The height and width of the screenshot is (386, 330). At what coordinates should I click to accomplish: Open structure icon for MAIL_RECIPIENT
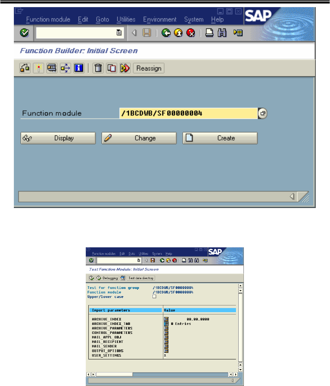tap(166, 342)
